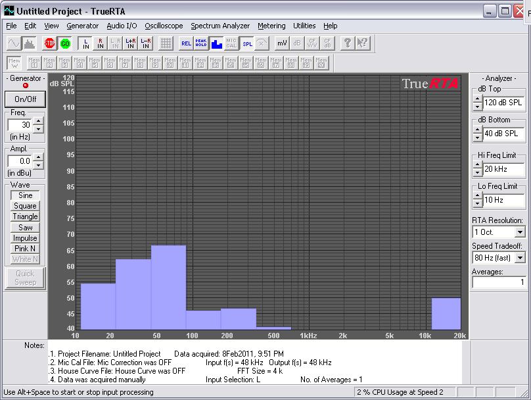Image resolution: width=531 pixels, height=400 pixels.
Task: Open the RTA Resolution dropdown
Action: point(520,232)
